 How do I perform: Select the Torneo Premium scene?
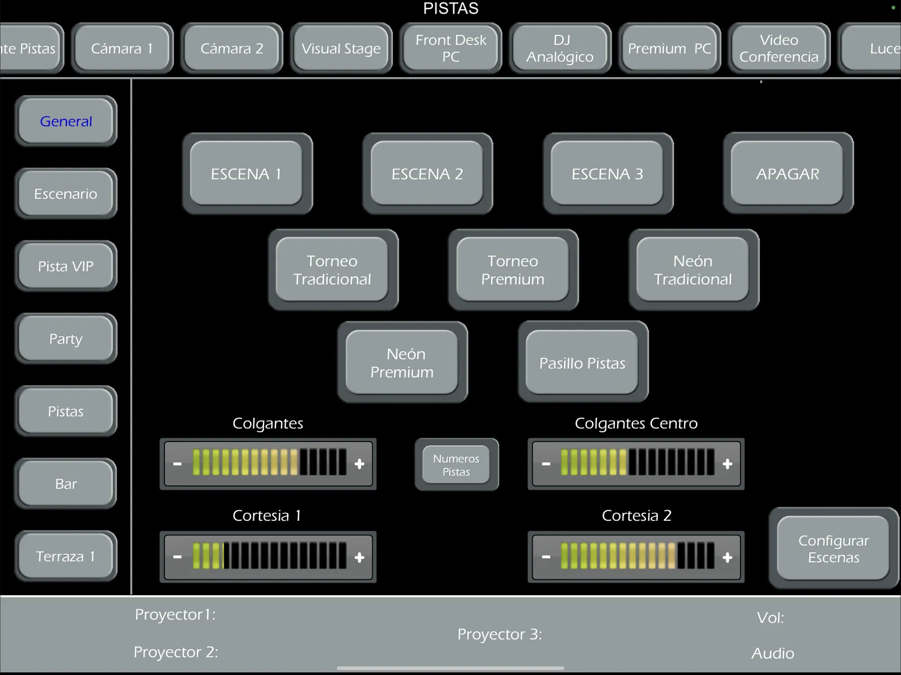click(x=512, y=270)
